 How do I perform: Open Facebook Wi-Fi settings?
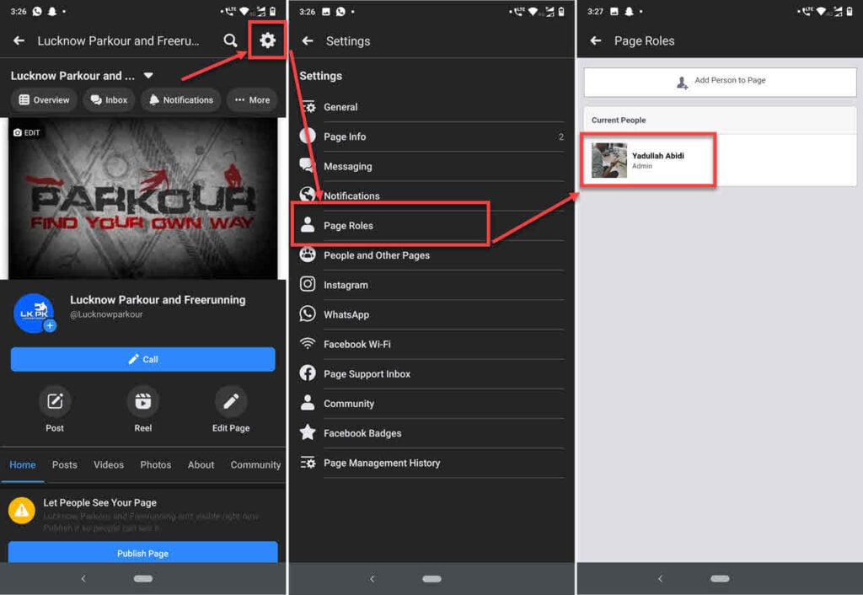click(x=432, y=345)
